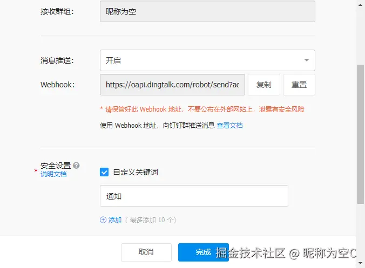This screenshot has width=365, height=268.
Task: Click the scrollbar up arrow
Action: pos(360,5)
